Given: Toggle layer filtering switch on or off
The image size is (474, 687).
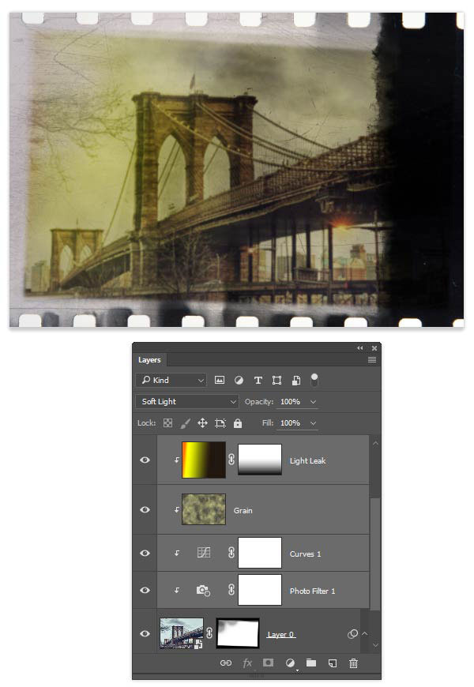Looking at the screenshot, I should click(314, 379).
